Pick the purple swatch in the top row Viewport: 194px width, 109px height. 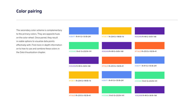pos(150,31)
